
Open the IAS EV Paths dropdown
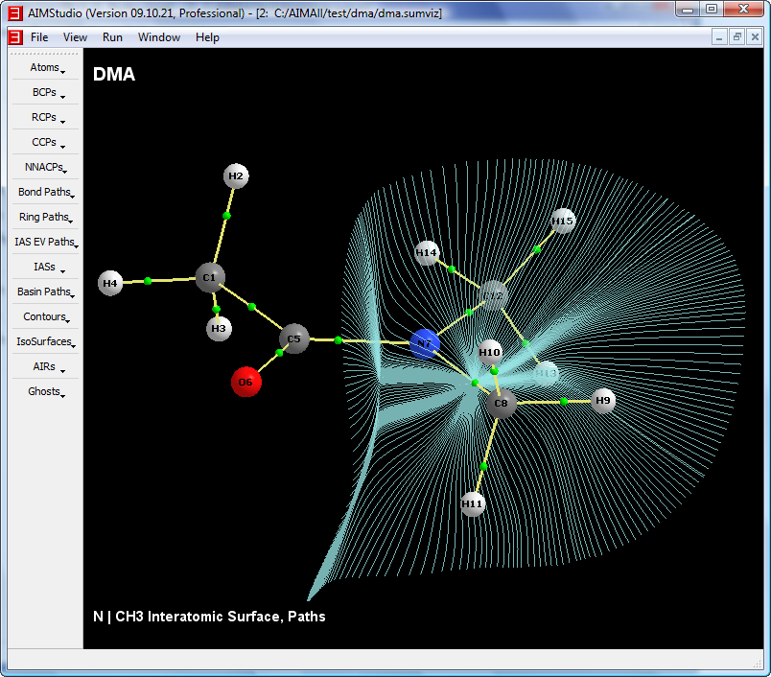45,243
